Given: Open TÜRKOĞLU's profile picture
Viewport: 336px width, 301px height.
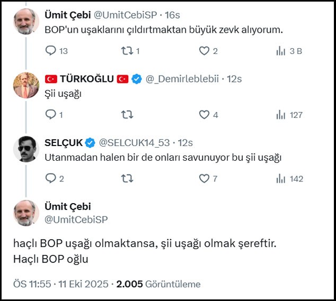Looking at the screenshot, I should point(26,85).
